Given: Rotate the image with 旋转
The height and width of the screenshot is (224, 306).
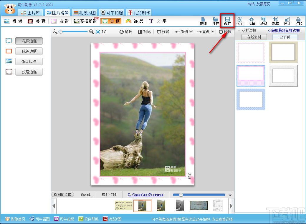Looking at the screenshot, I should click(125, 32).
